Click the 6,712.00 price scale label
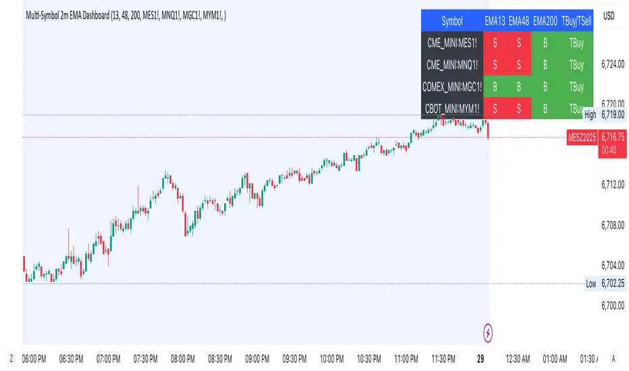The width and height of the screenshot is (629, 371). (612, 184)
